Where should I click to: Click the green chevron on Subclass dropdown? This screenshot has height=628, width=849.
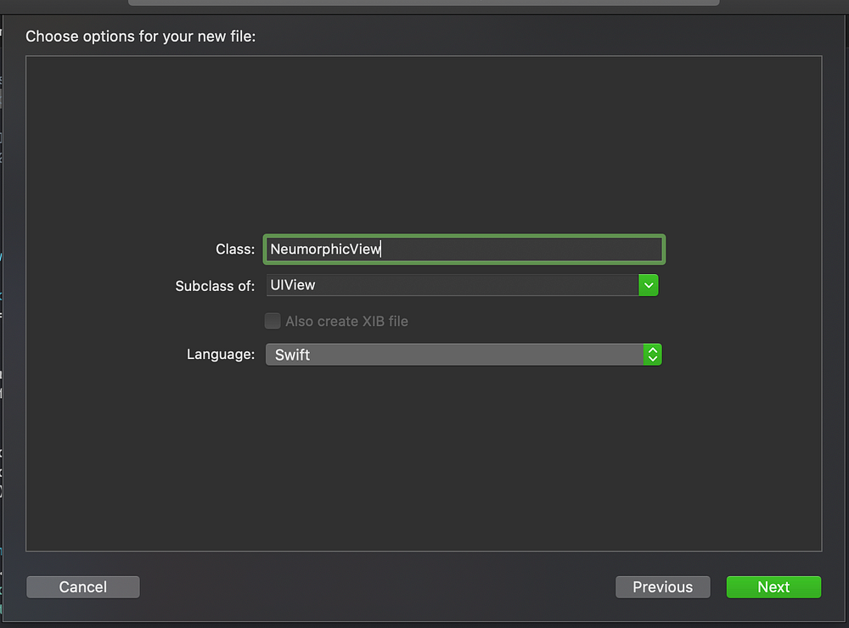pyautogui.click(x=649, y=285)
